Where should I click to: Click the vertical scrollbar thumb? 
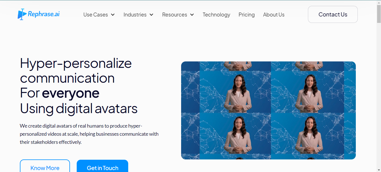(379, 14)
